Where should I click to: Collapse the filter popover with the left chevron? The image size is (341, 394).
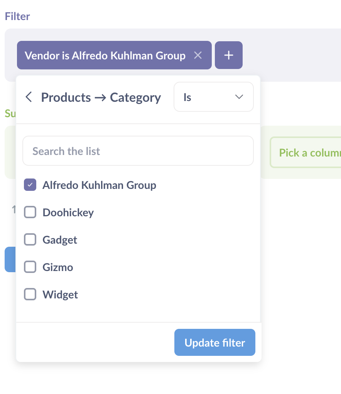click(x=29, y=97)
